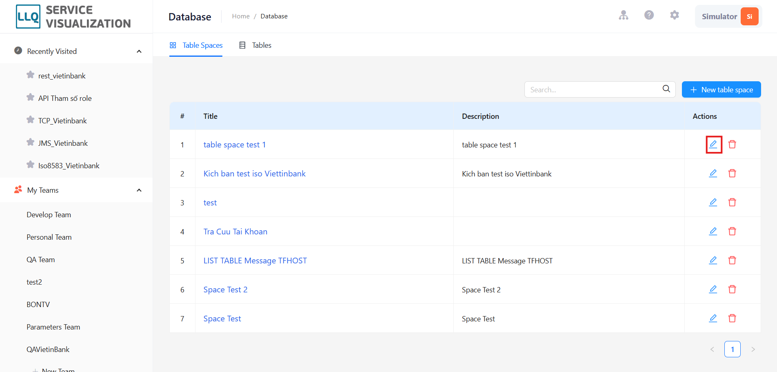Click the search magnifier icon
This screenshot has width=777, height=372.
pyautogui.click(x=666, y=89)
